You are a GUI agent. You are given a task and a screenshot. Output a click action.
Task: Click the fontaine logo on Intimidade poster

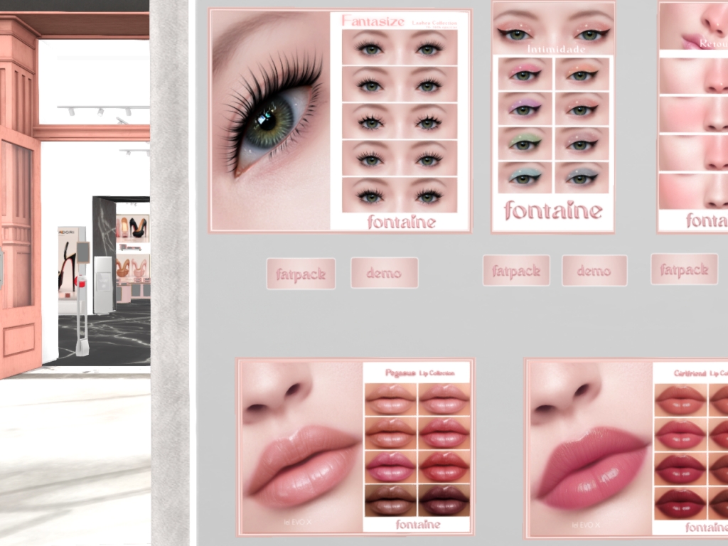tap(553, 210)
